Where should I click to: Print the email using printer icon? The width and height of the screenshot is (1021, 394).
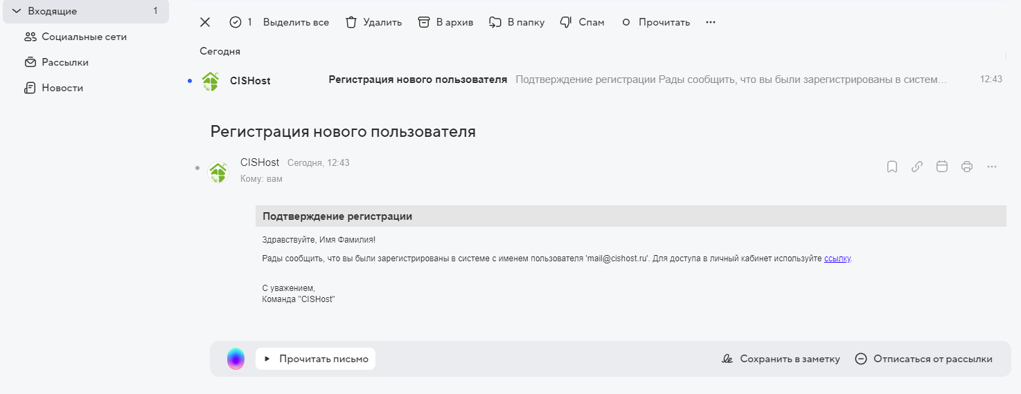click(967, 167)
